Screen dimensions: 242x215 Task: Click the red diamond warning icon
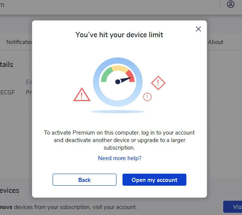pyautogui.click(x=158, y=83)
